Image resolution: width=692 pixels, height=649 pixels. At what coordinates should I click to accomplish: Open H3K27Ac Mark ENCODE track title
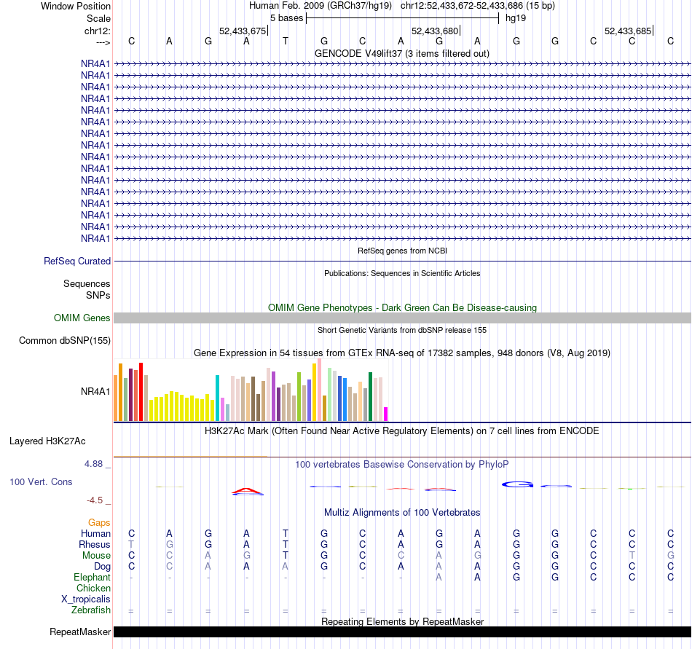tap(401, 431)
